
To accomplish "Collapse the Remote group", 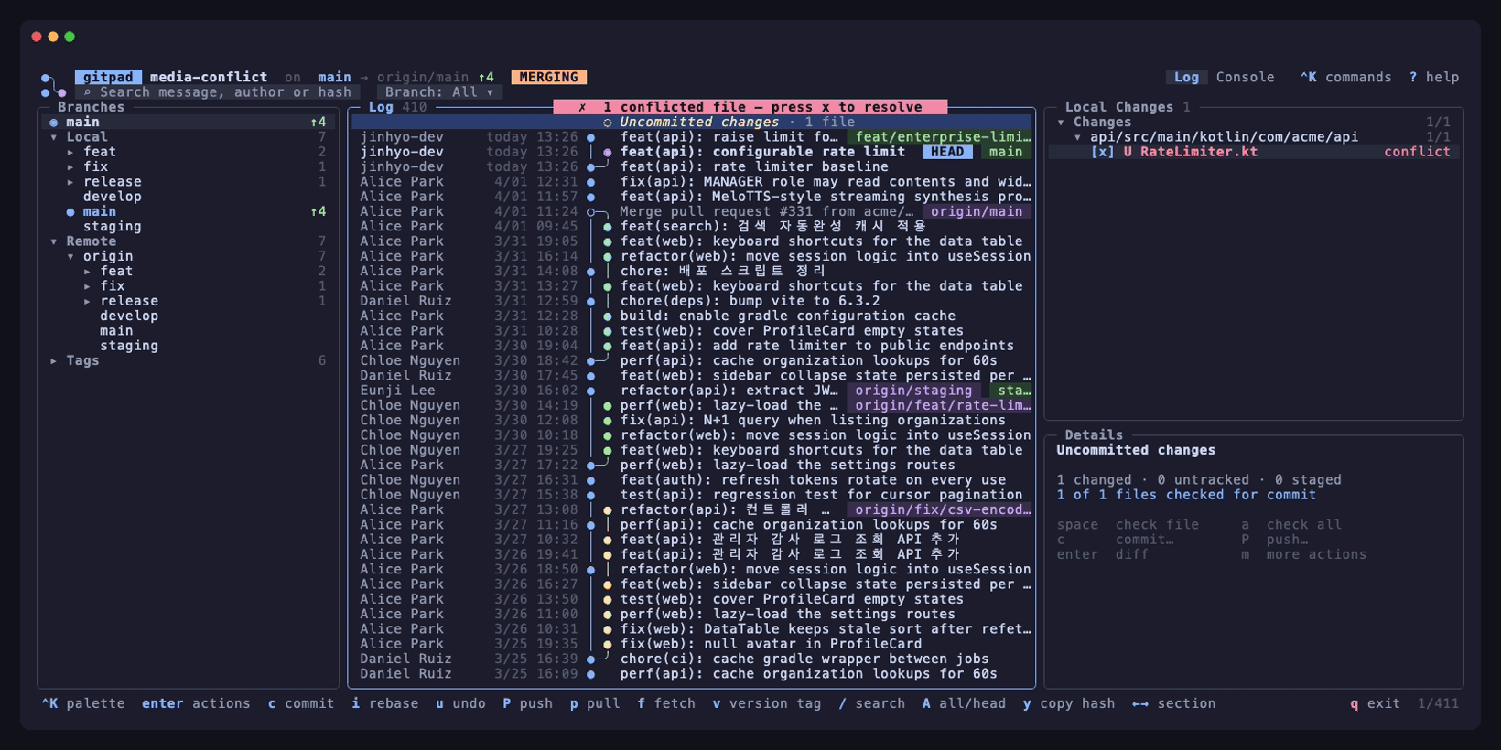I will tap(54, 241).
